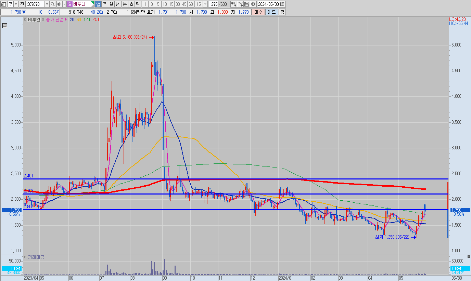Select the 30 interval button
This screenshot has height=281, width=471.
pyautogui.click(x=178, y=4)
